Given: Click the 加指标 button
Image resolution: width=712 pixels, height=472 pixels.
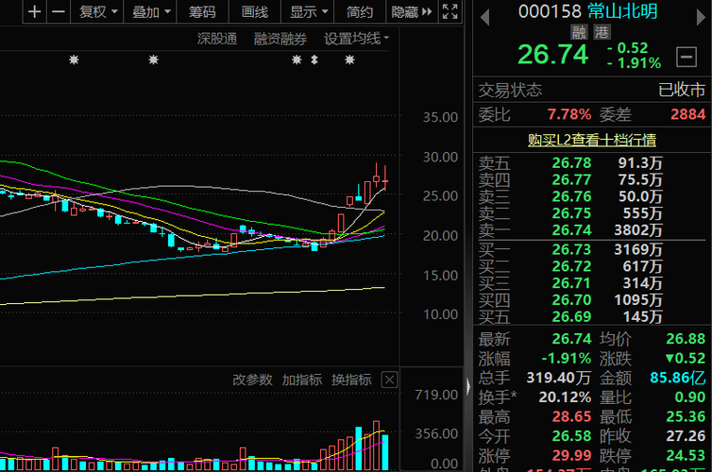Looking at the screenshot, I should tap(301, 379).
